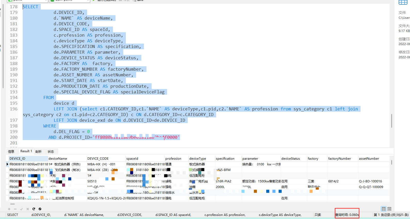Click the FROM keyword on line 194
This screenshot has width=410, height=219.
48,98
